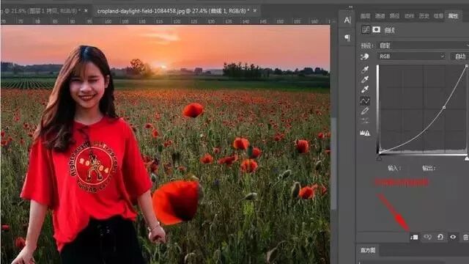Switch to the cropland-daylight-field document tab
Viewport: 469px width, 264px height.
tap(173, 11)
